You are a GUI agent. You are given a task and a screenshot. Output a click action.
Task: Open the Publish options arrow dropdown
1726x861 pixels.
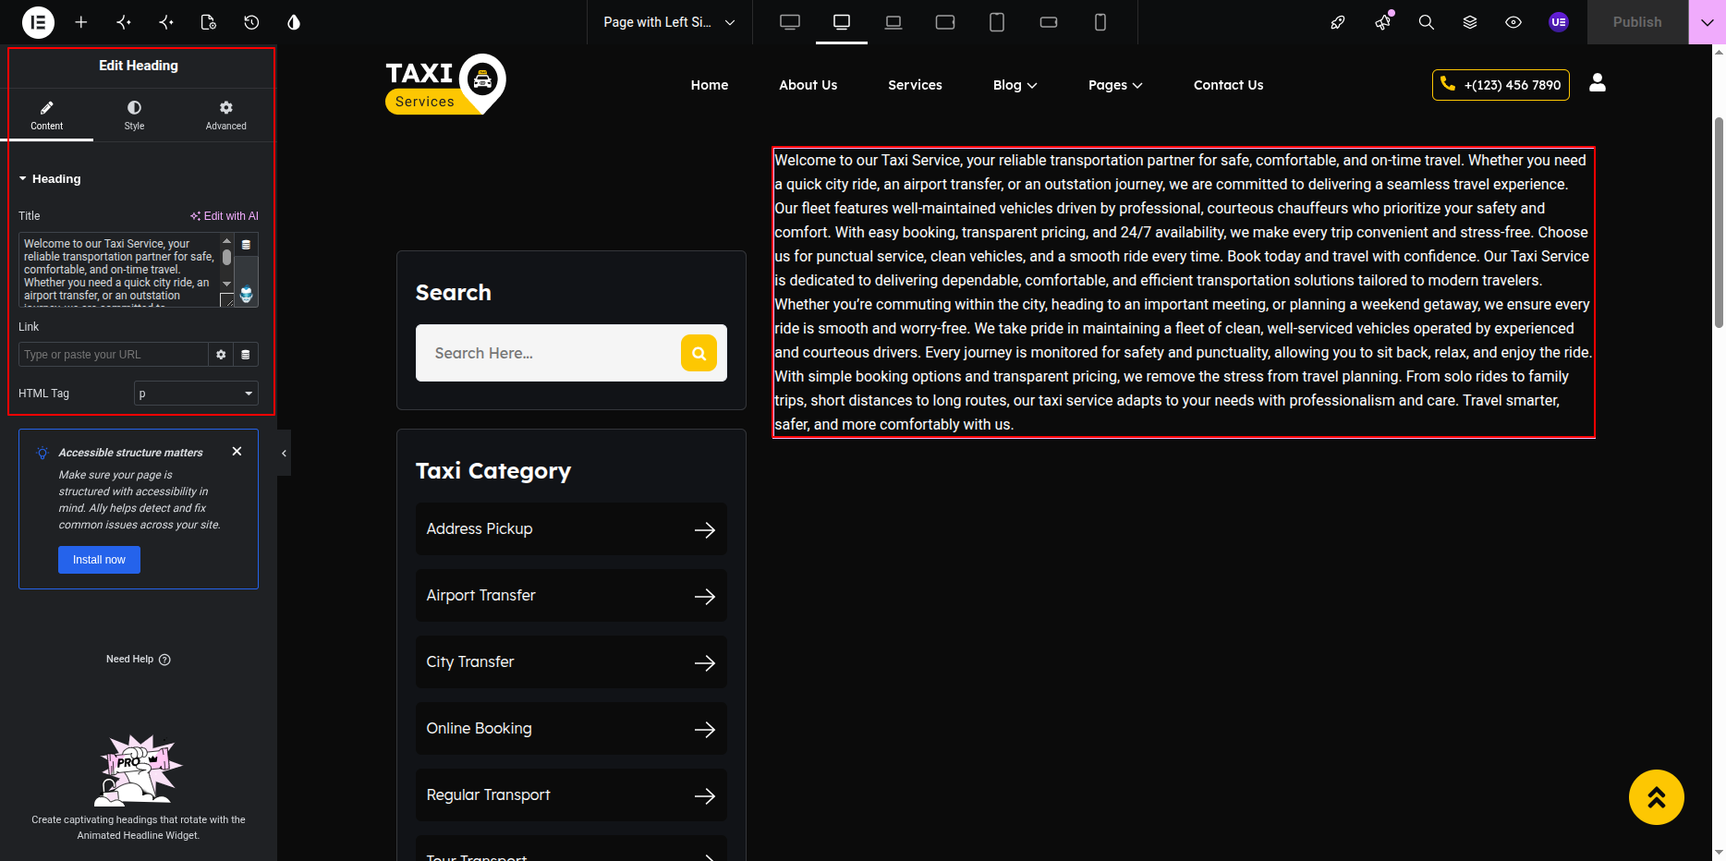pyautogui.click(x=1707, y=22)
